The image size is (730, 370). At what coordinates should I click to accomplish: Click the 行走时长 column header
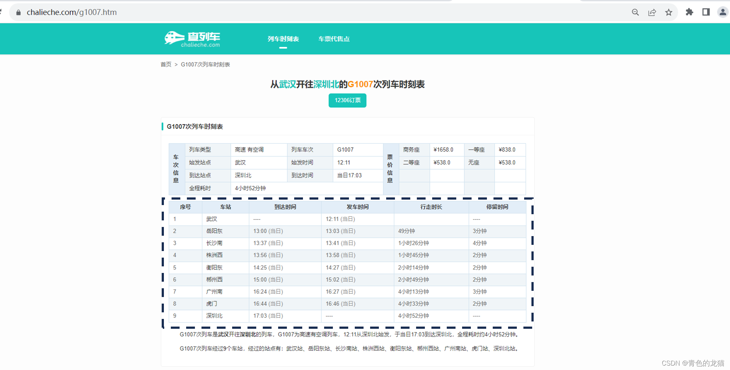tap(431, 207)
